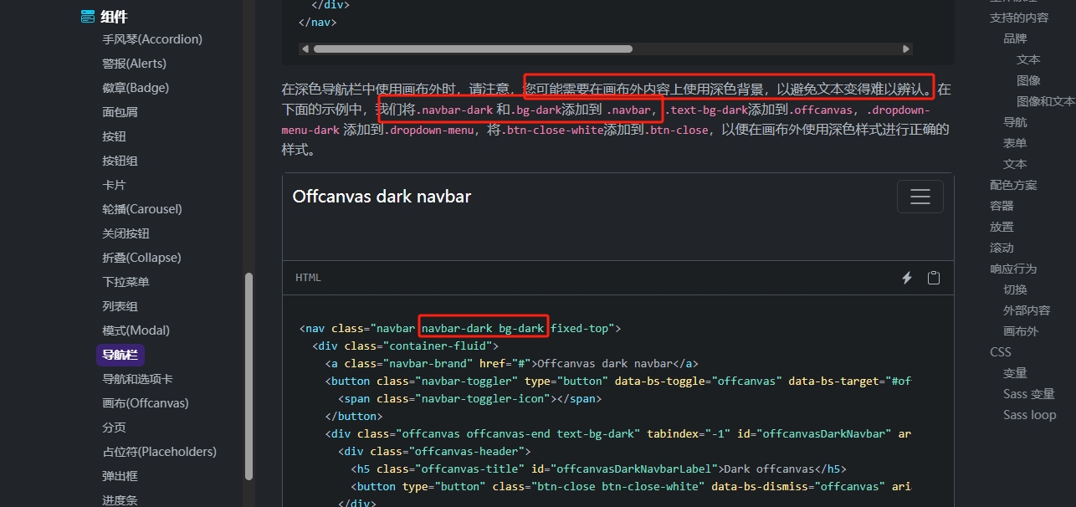Screen dimensions: 1076x507
Task: Click the blue 组件 category icon
Action: pyautogui.click(x=87, y=15)
